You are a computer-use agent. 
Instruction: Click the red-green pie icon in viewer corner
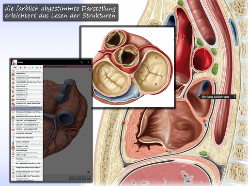[89, 171]
